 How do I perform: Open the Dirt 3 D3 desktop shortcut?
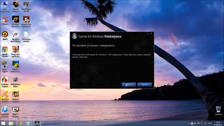[15, 112]
